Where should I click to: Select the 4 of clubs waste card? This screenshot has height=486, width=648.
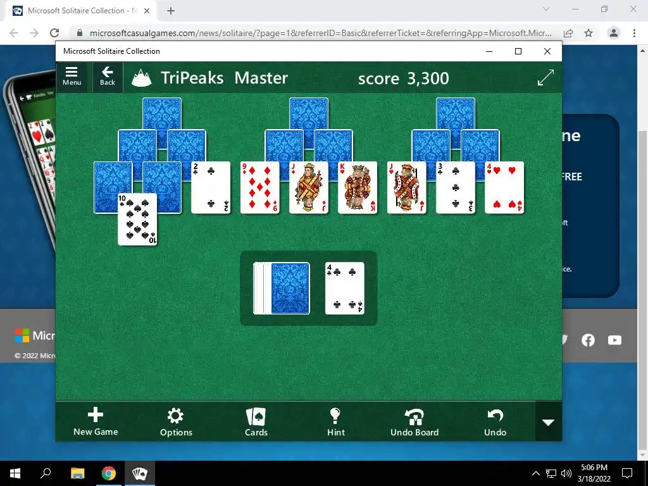(x=345, y=289)
